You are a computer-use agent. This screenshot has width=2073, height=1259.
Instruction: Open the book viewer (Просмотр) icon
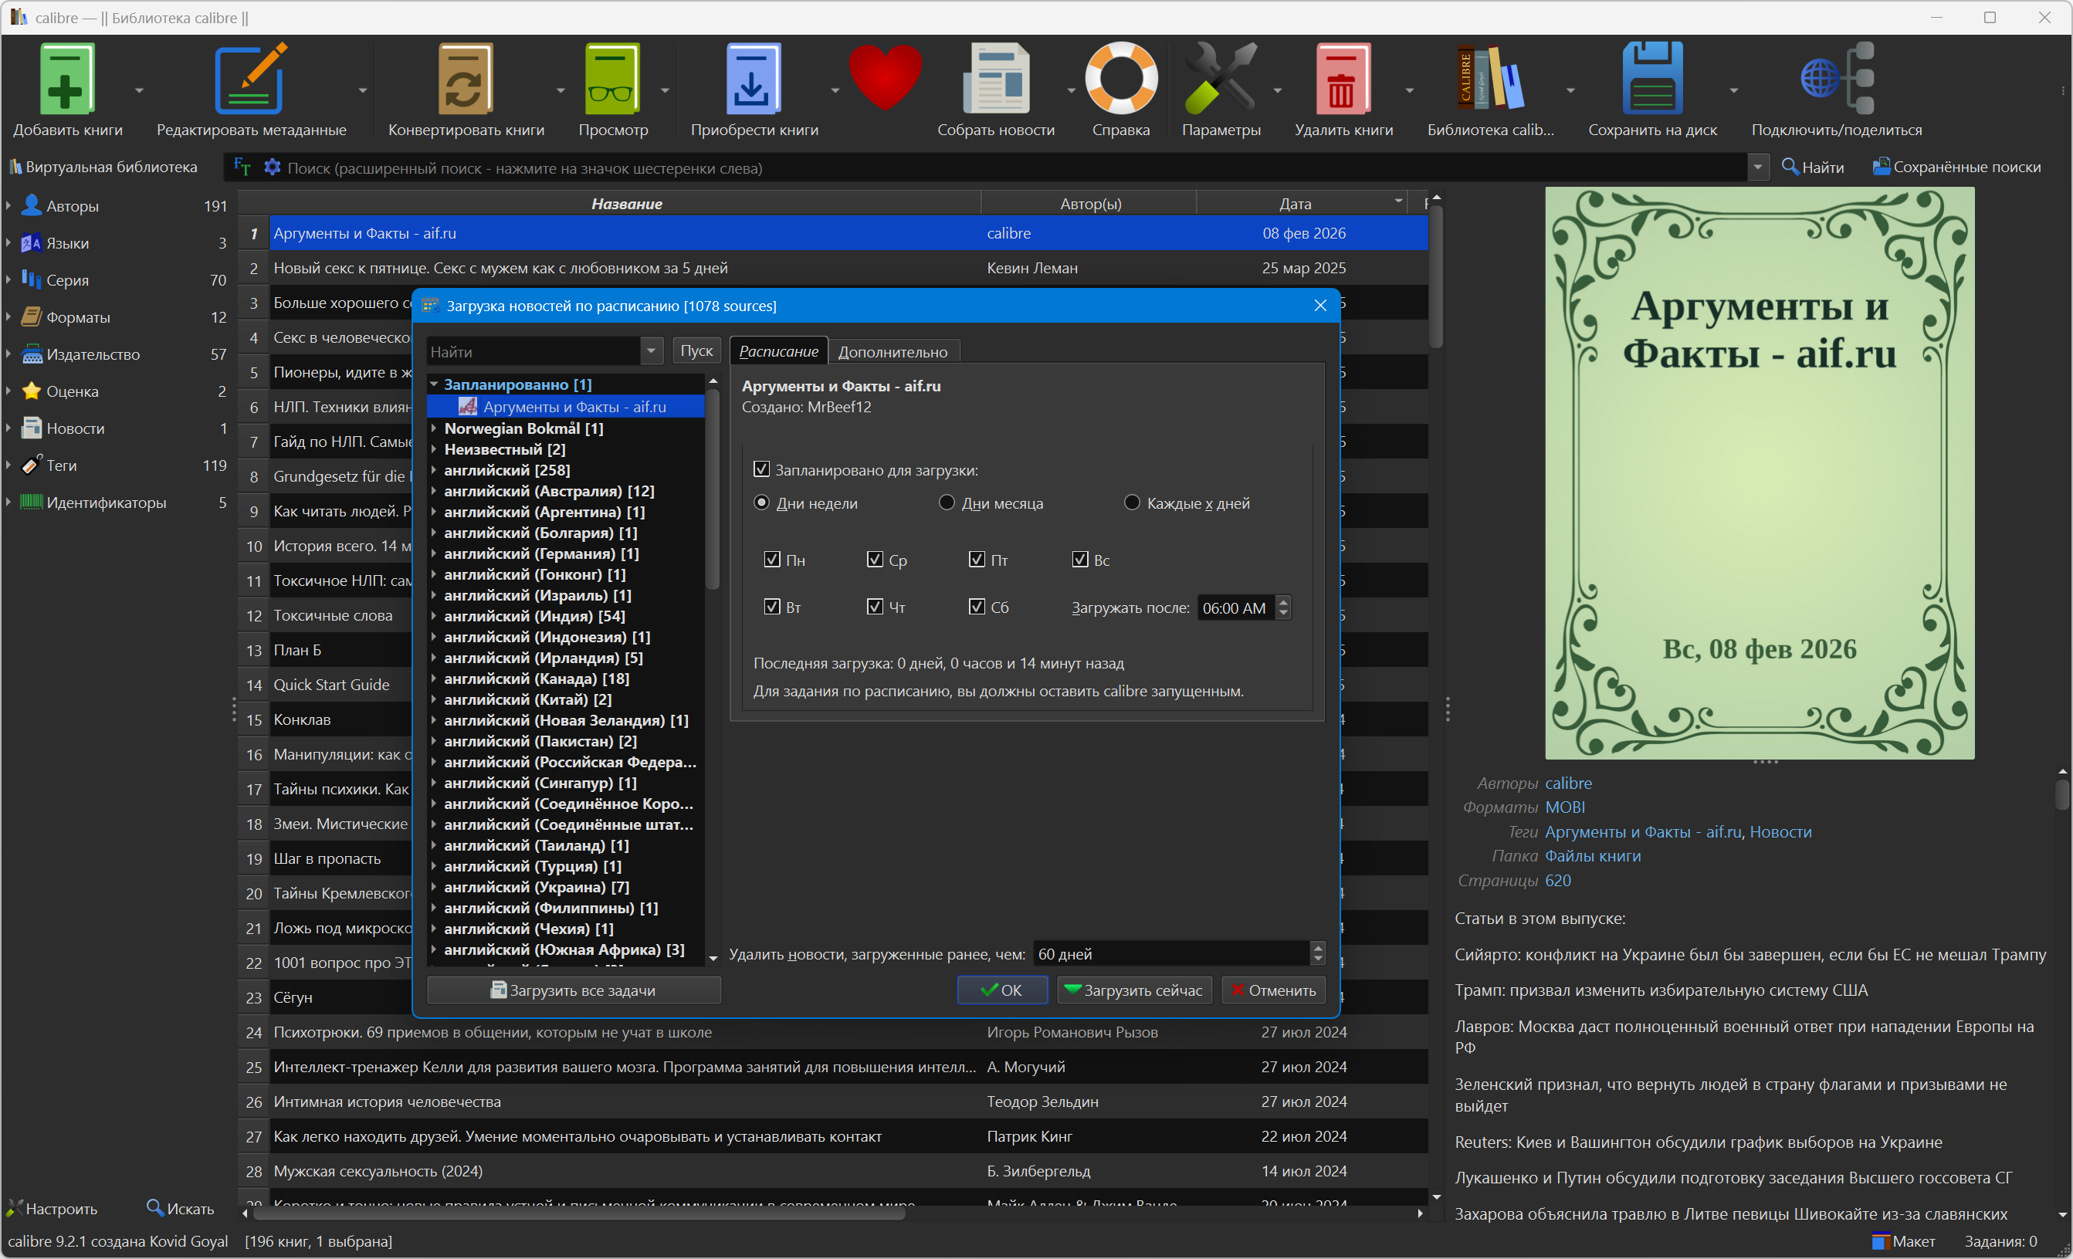click(x=611, y=78)
